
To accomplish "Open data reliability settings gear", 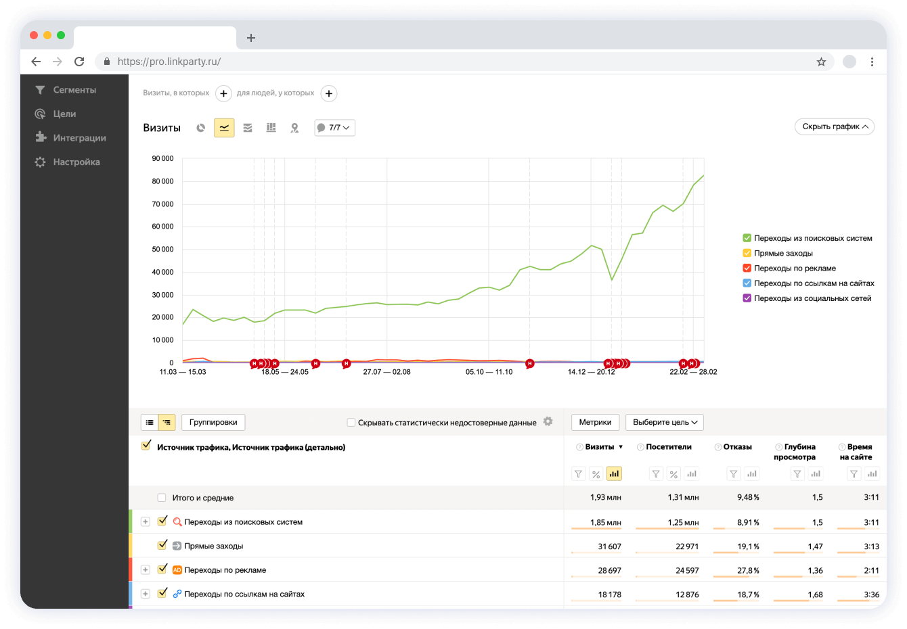I will (548, 421).
